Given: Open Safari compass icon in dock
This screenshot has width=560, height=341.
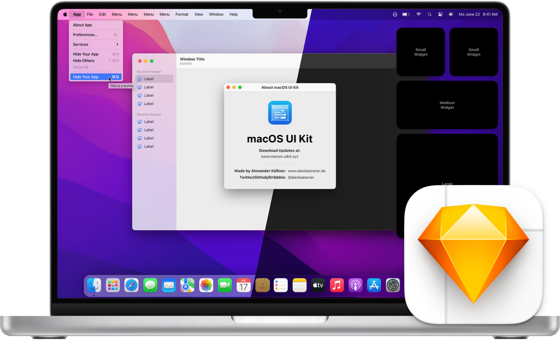Looking at the screenshot, I should [x=131, y=285].
